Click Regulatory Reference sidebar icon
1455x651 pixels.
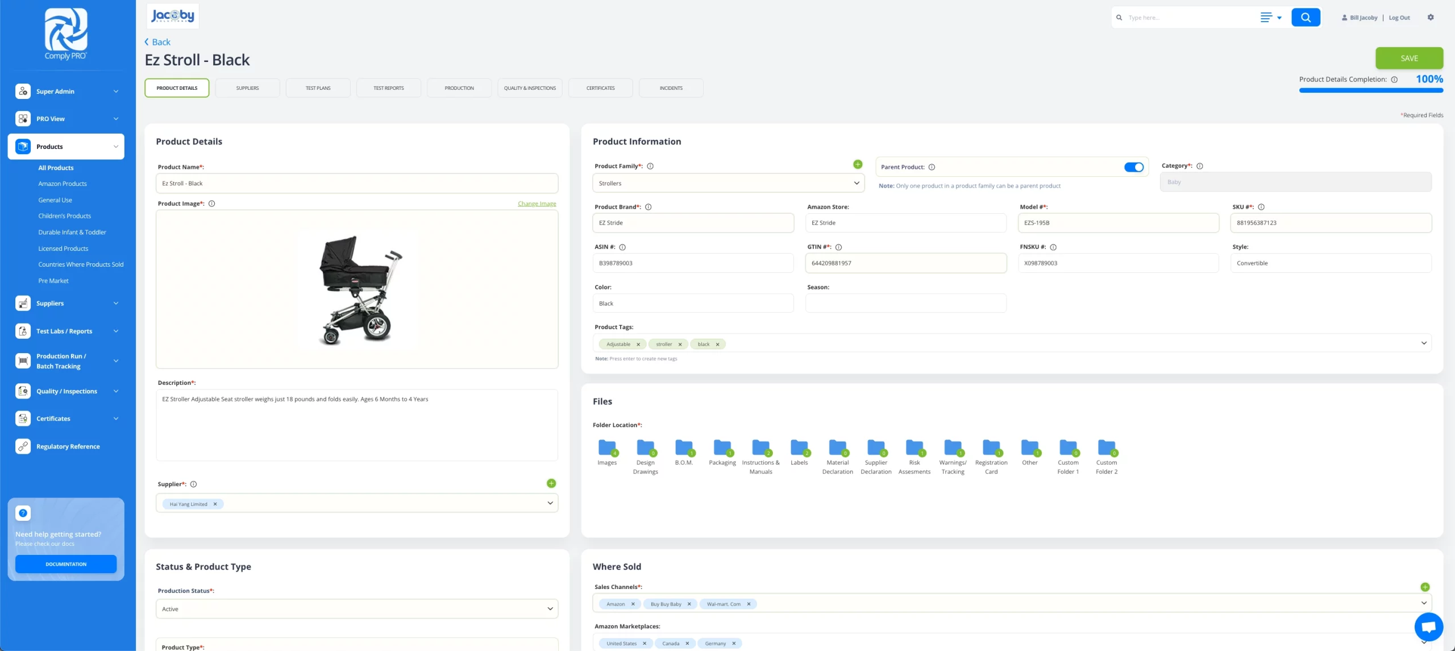pyautogui.click(x=23, y=446)
